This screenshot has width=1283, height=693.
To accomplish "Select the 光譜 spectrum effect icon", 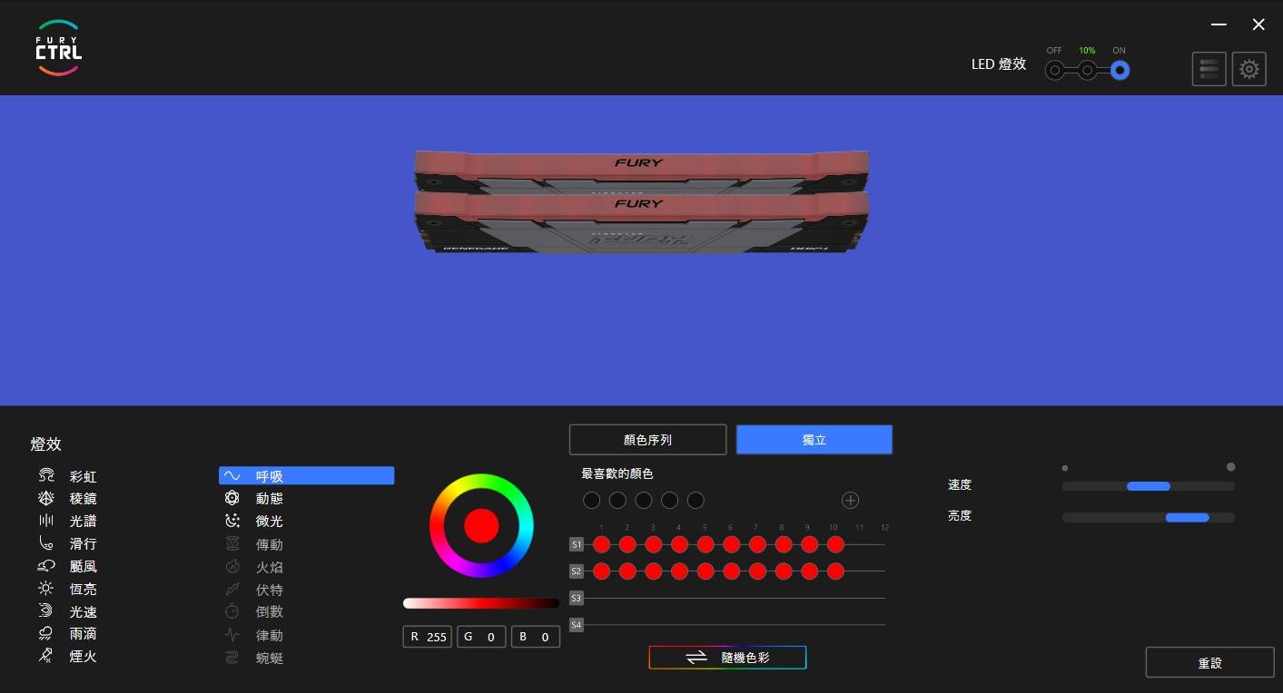I will pos(46,522).
